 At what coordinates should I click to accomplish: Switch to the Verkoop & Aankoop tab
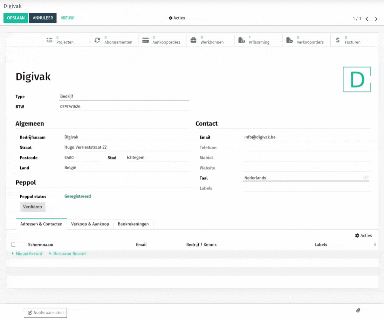click(90, 224)
